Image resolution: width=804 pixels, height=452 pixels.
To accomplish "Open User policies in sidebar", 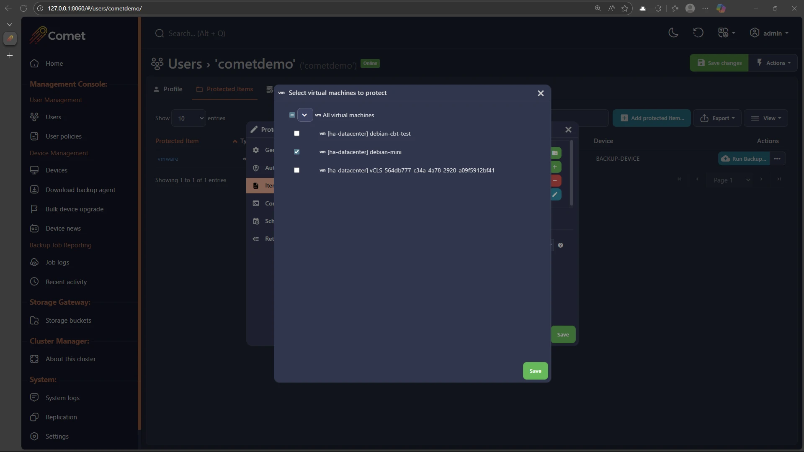I will click(63, 136).
